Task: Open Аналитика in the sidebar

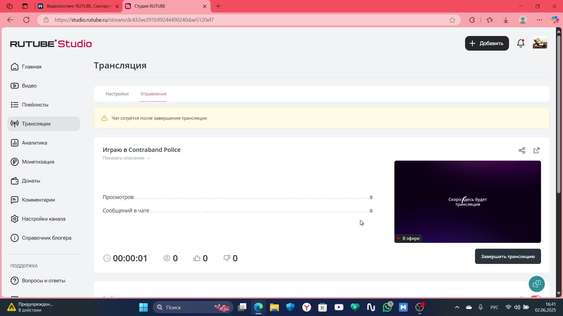Action: pyautogui.click(x=34, y=143)
